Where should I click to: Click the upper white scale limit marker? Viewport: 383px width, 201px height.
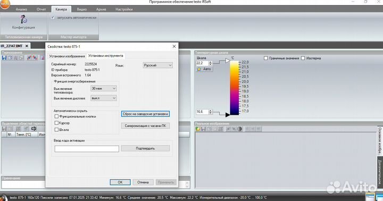click(x=228, y=61)
